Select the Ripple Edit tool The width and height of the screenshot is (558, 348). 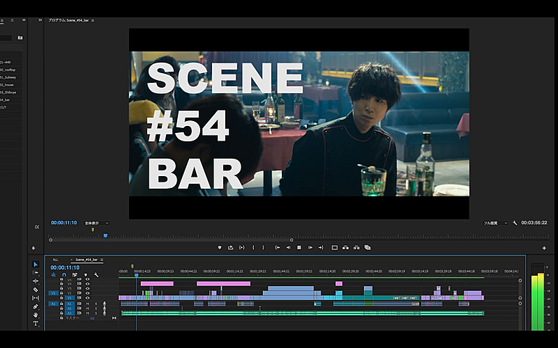36,281
